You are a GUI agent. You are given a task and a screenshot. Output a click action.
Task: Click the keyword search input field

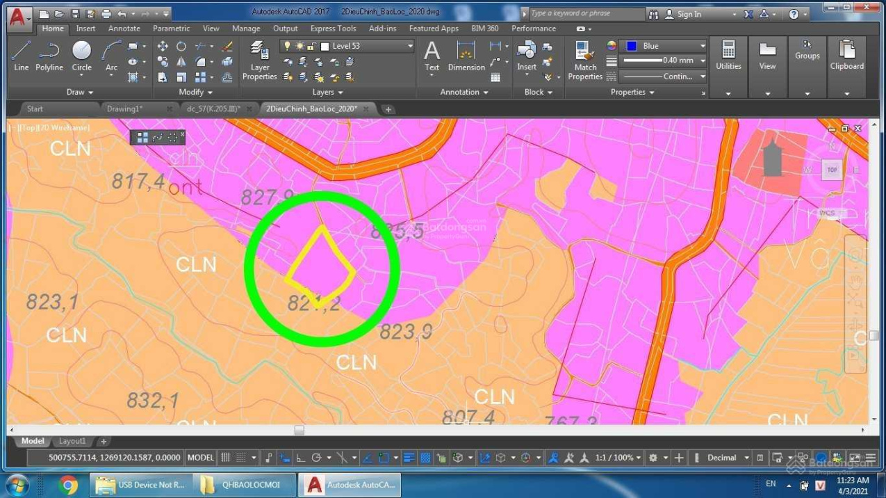click(586, 14)
